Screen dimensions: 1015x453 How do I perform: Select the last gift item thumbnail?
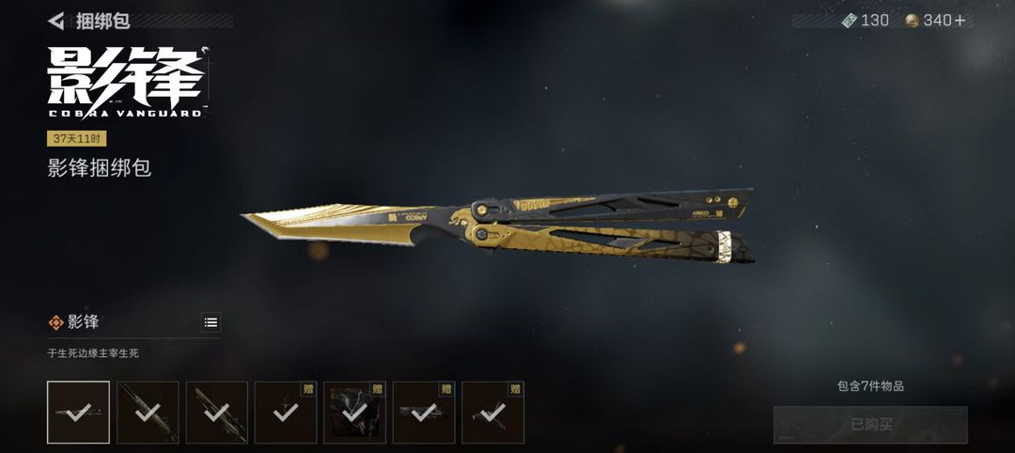(492, 413)
